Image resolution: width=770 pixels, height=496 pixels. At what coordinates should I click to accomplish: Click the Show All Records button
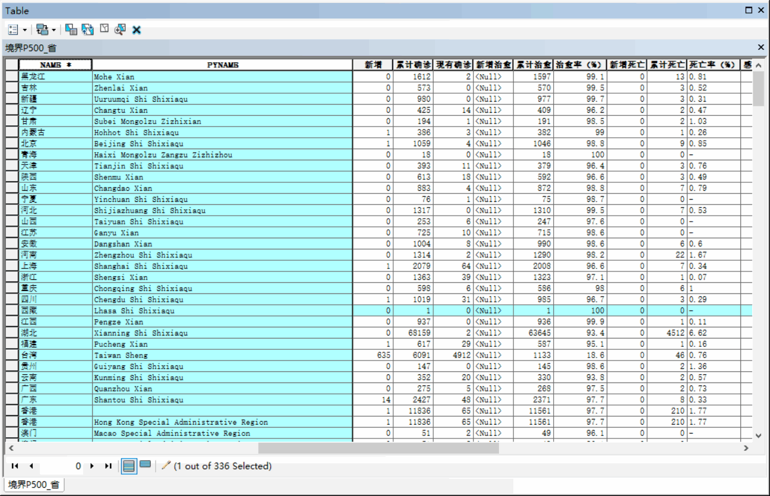(129, 466)
